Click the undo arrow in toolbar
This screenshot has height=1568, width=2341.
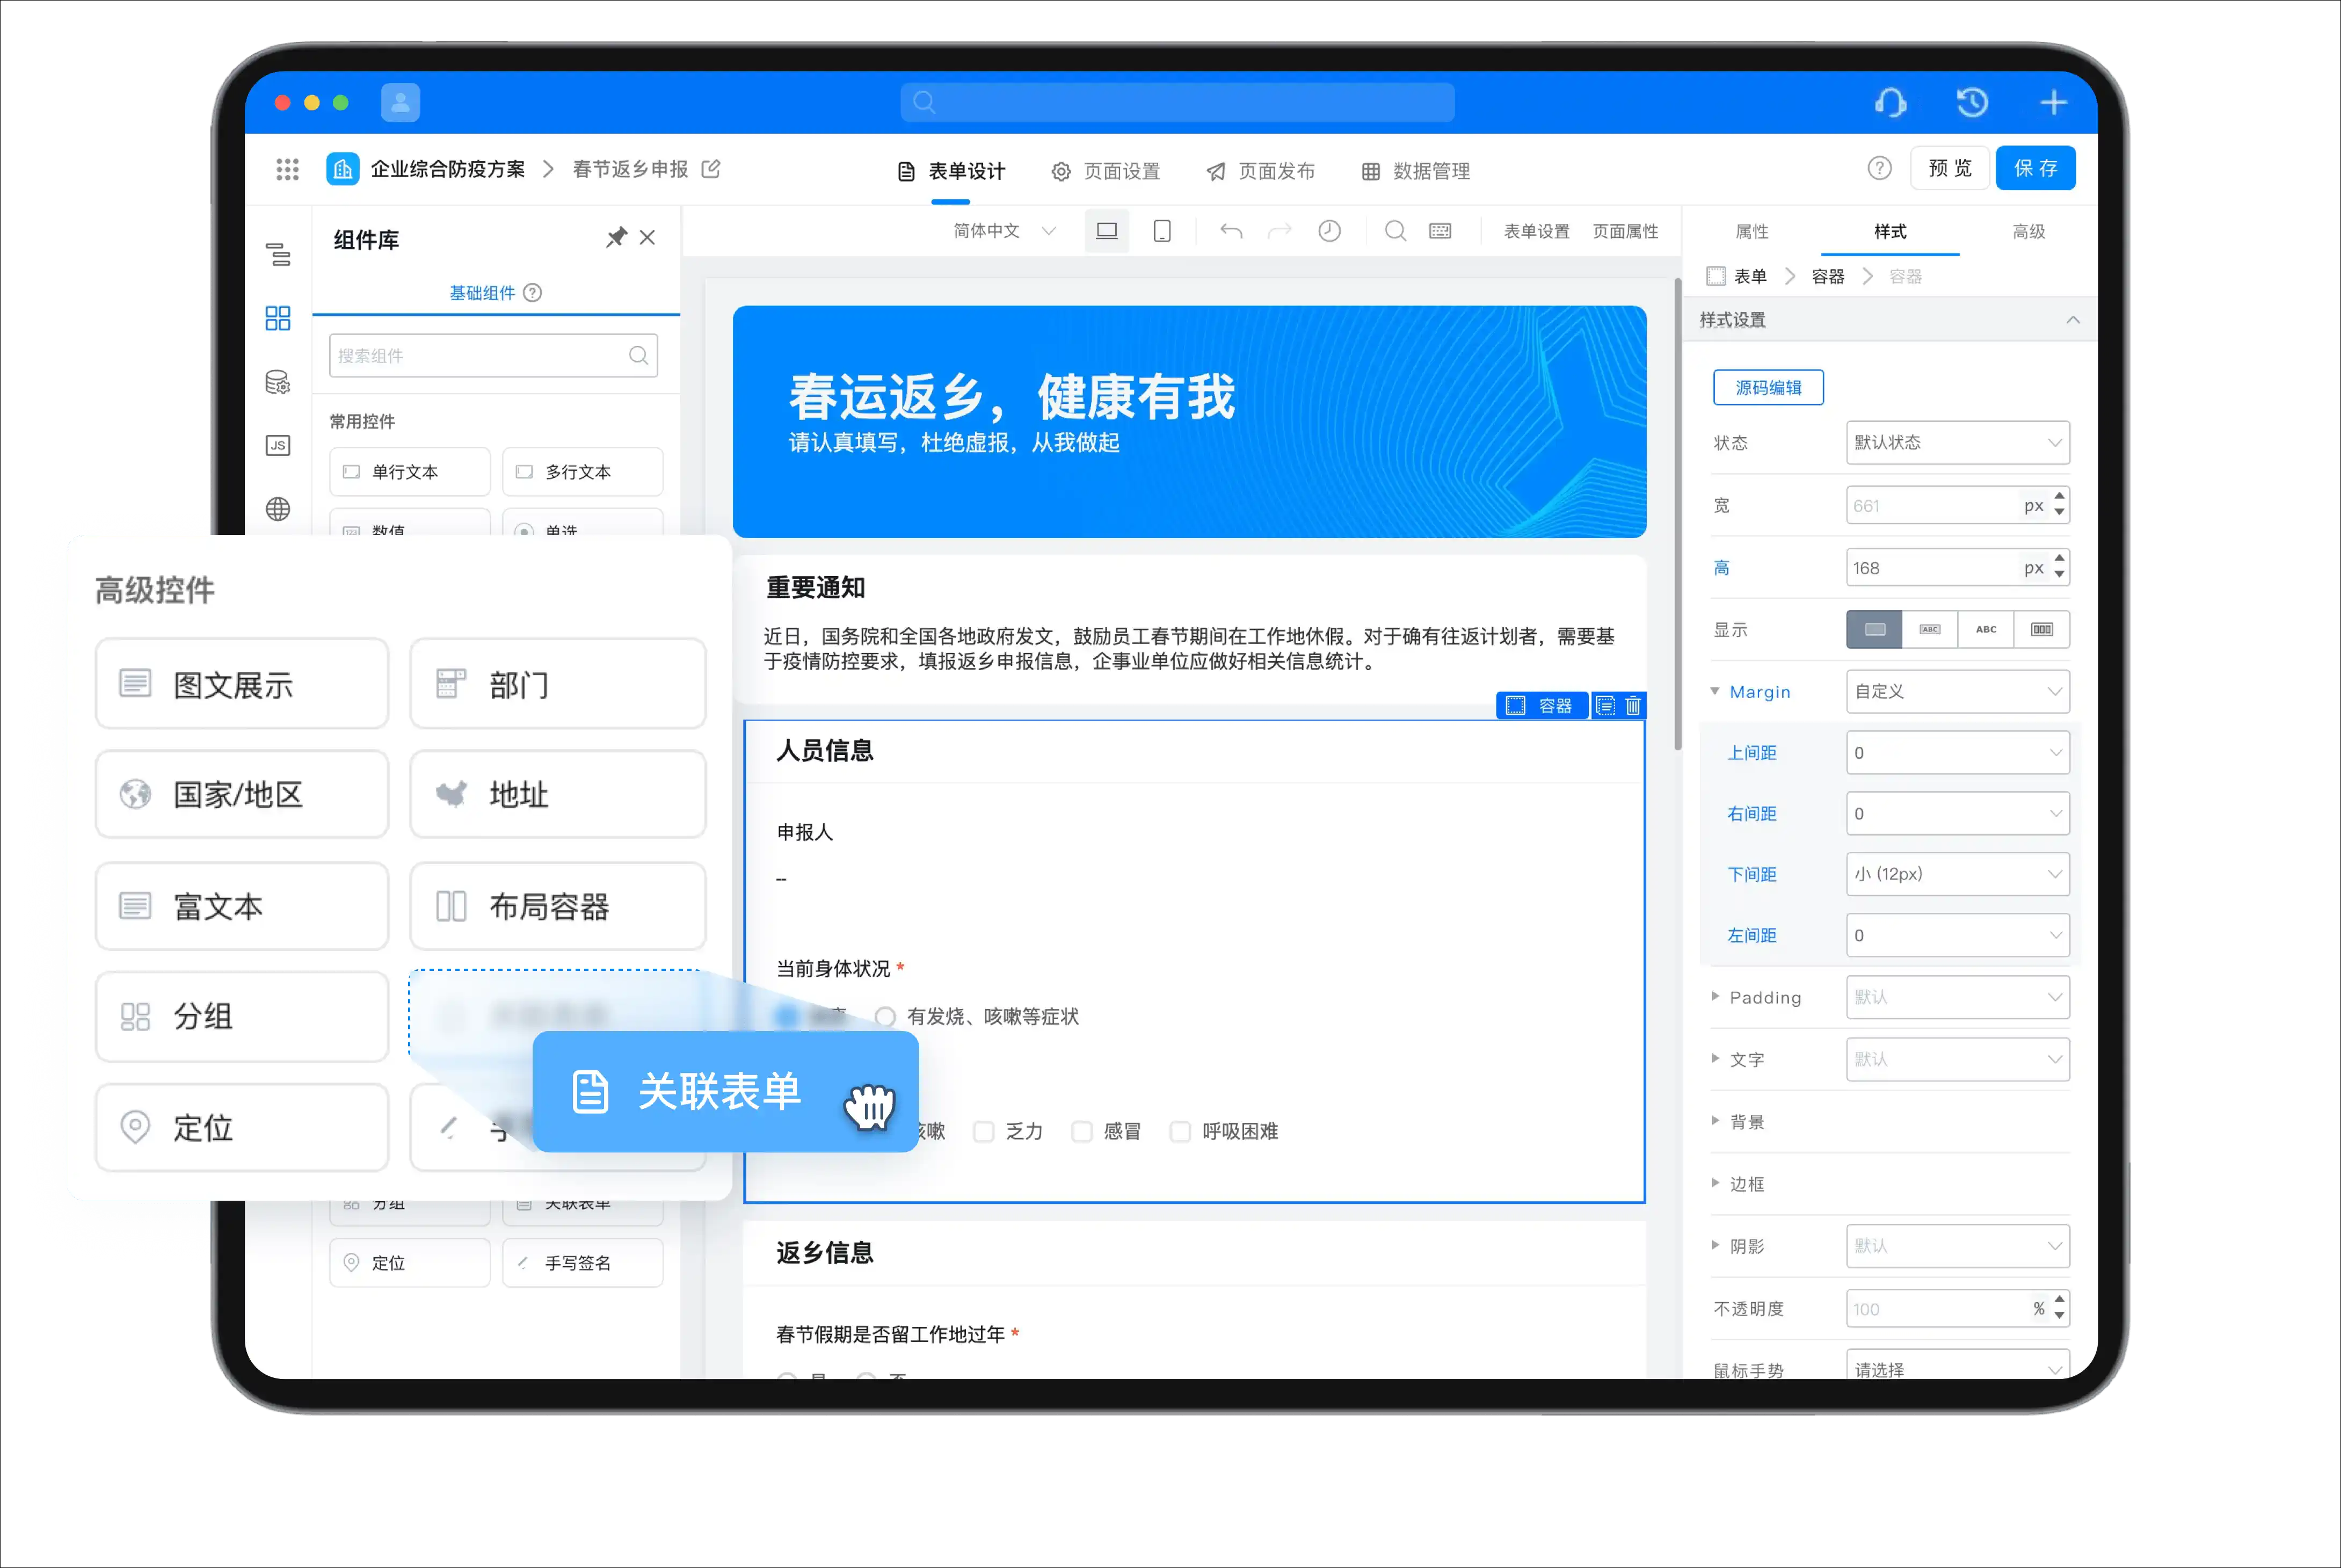click(x=1231, y=231)
